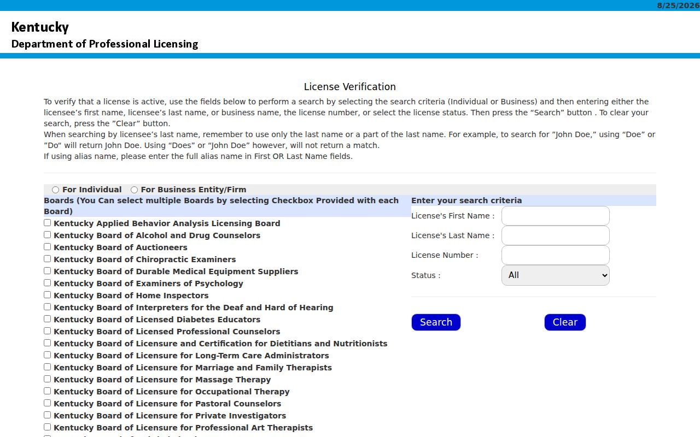Click into the License Number field
700x437 pixels.
pos(555,255)
